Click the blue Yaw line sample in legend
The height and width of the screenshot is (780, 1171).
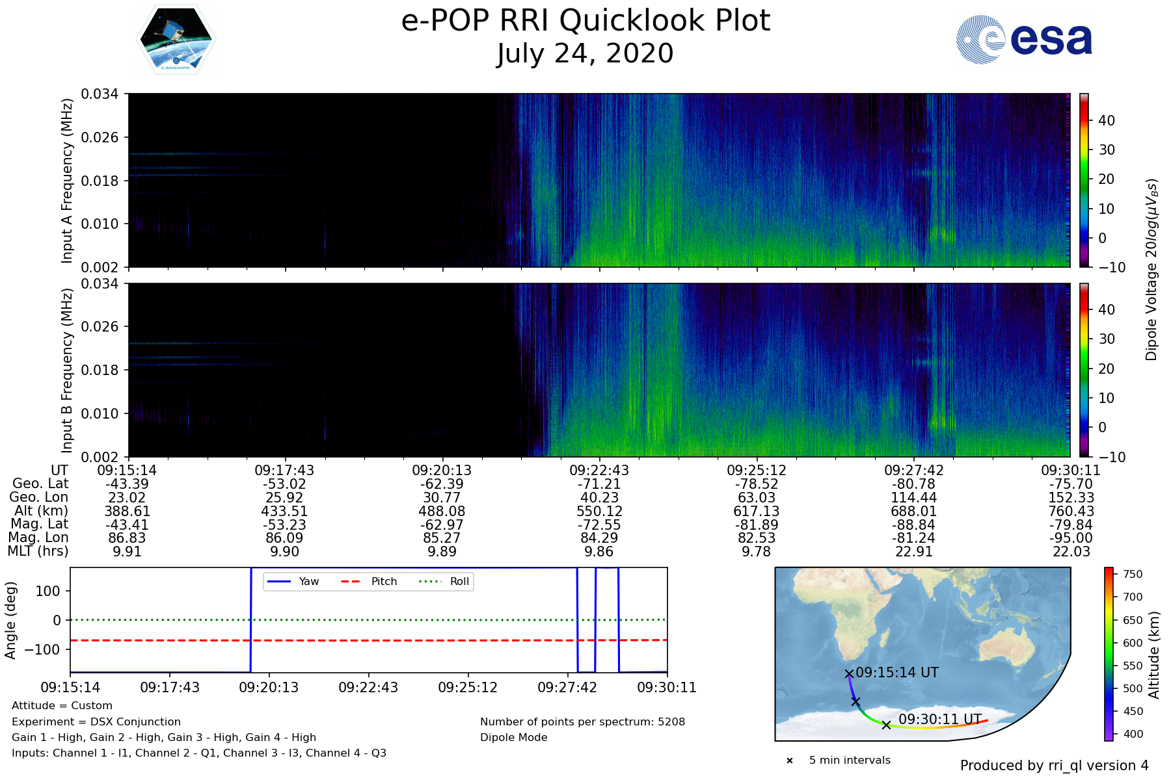278,581
